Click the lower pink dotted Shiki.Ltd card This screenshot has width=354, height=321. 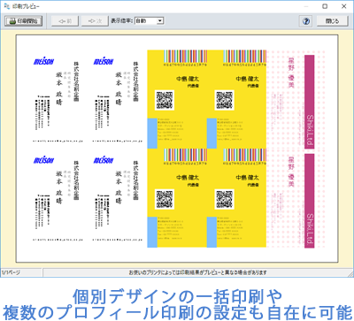pos(296,198)
